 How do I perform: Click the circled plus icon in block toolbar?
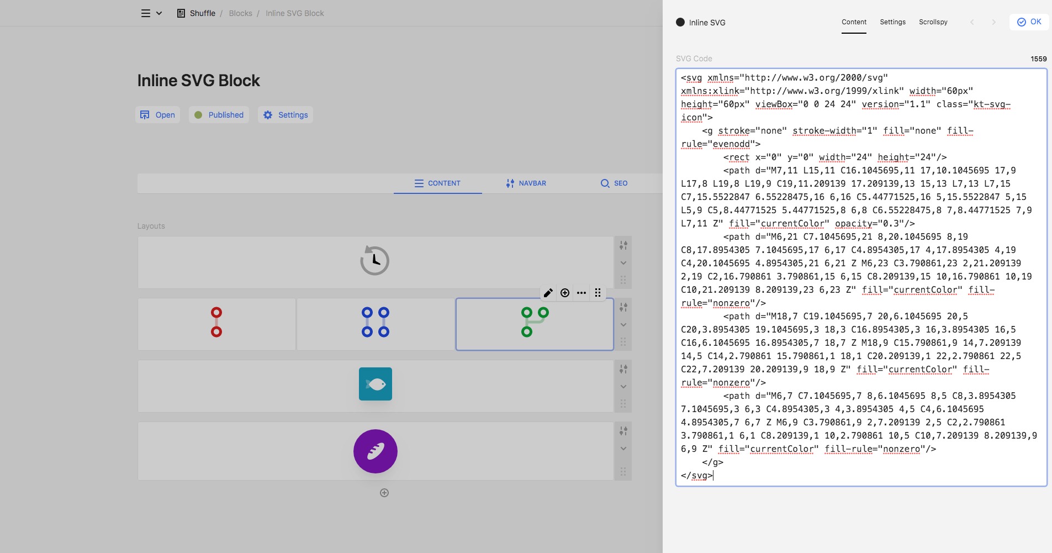[x=565, y=293]
